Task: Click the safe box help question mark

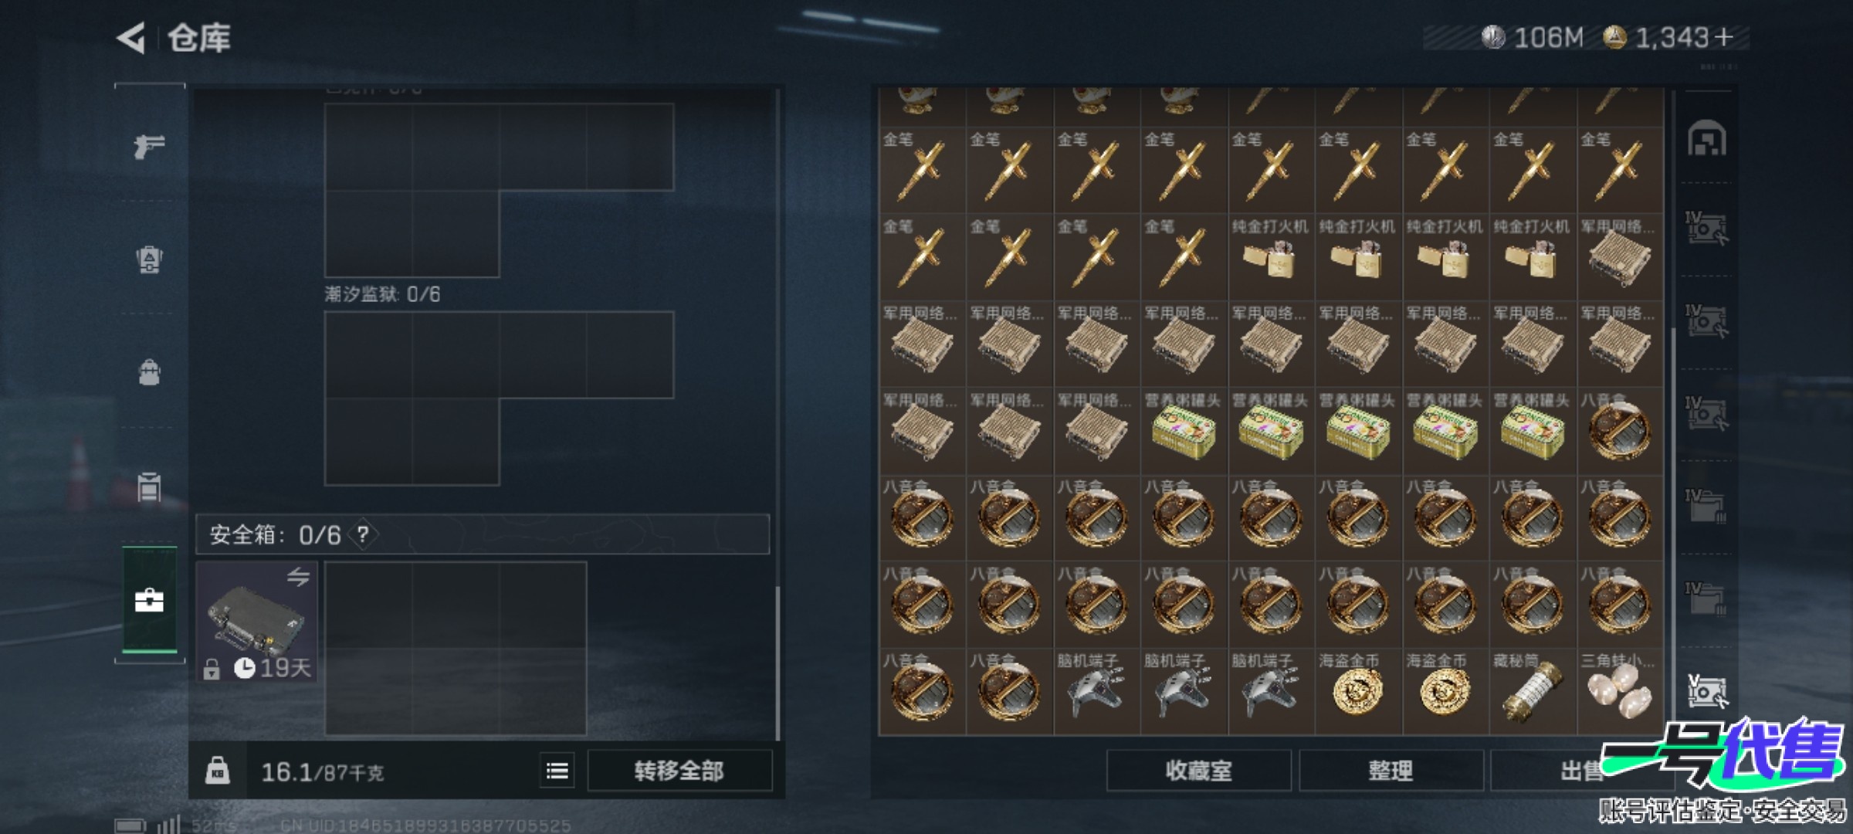Action: [x=363, y=534]
